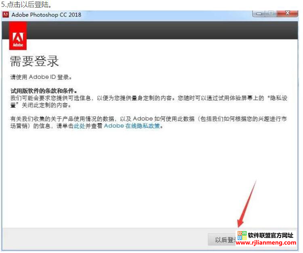Maximize the Photoshop installer window
303x253 pixels.
272,14
